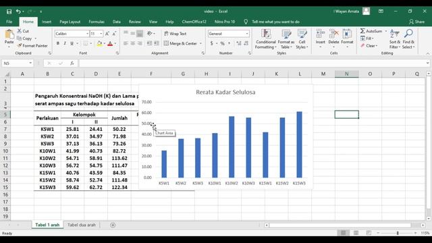This screenshot has height=243, width=432.
Task: Click Merge & Center
Action: tap(180, 43)
